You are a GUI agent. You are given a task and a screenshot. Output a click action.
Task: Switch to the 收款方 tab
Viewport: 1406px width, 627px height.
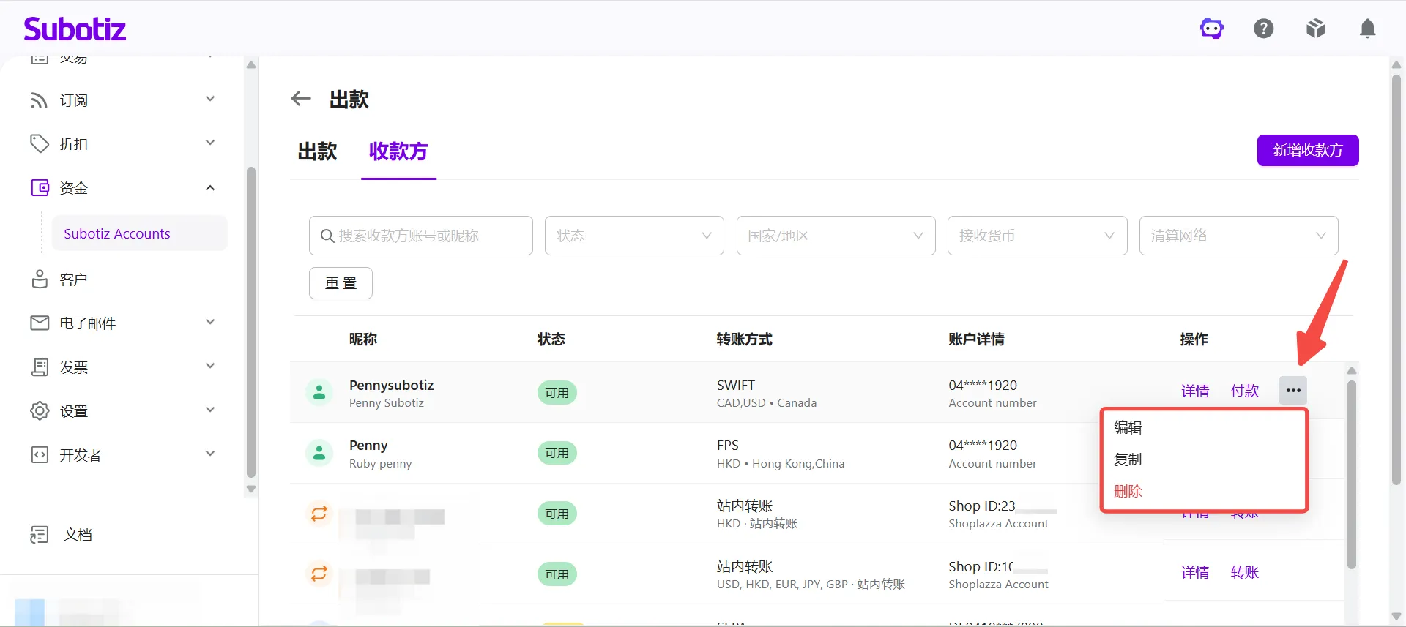coord(398,151)
